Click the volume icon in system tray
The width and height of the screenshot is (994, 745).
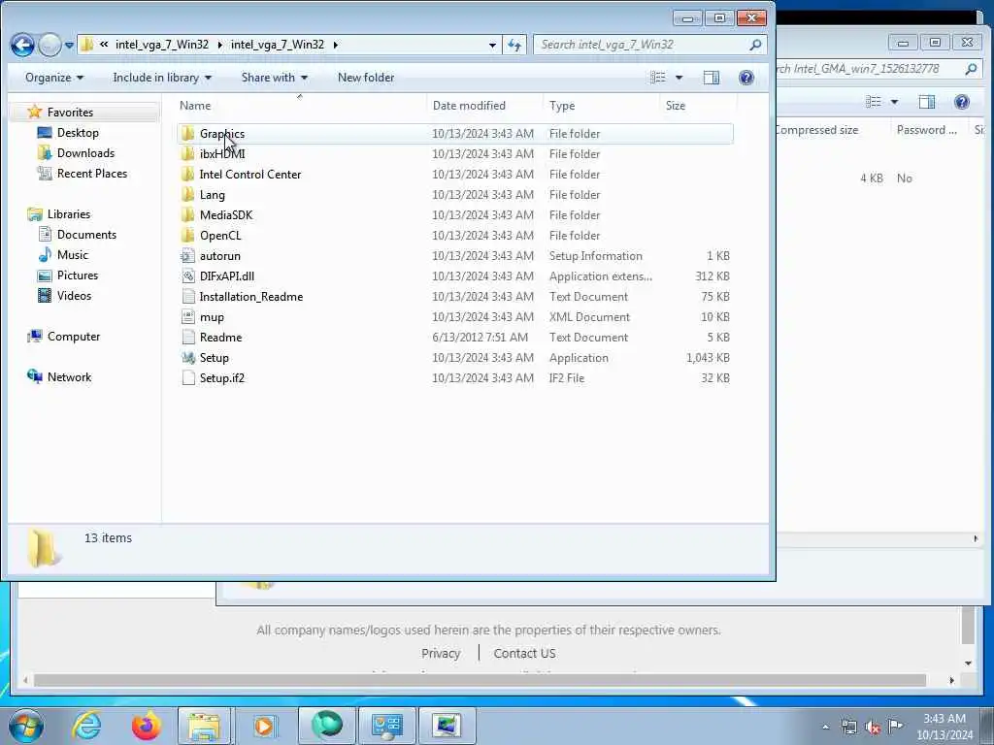(873, 728)
